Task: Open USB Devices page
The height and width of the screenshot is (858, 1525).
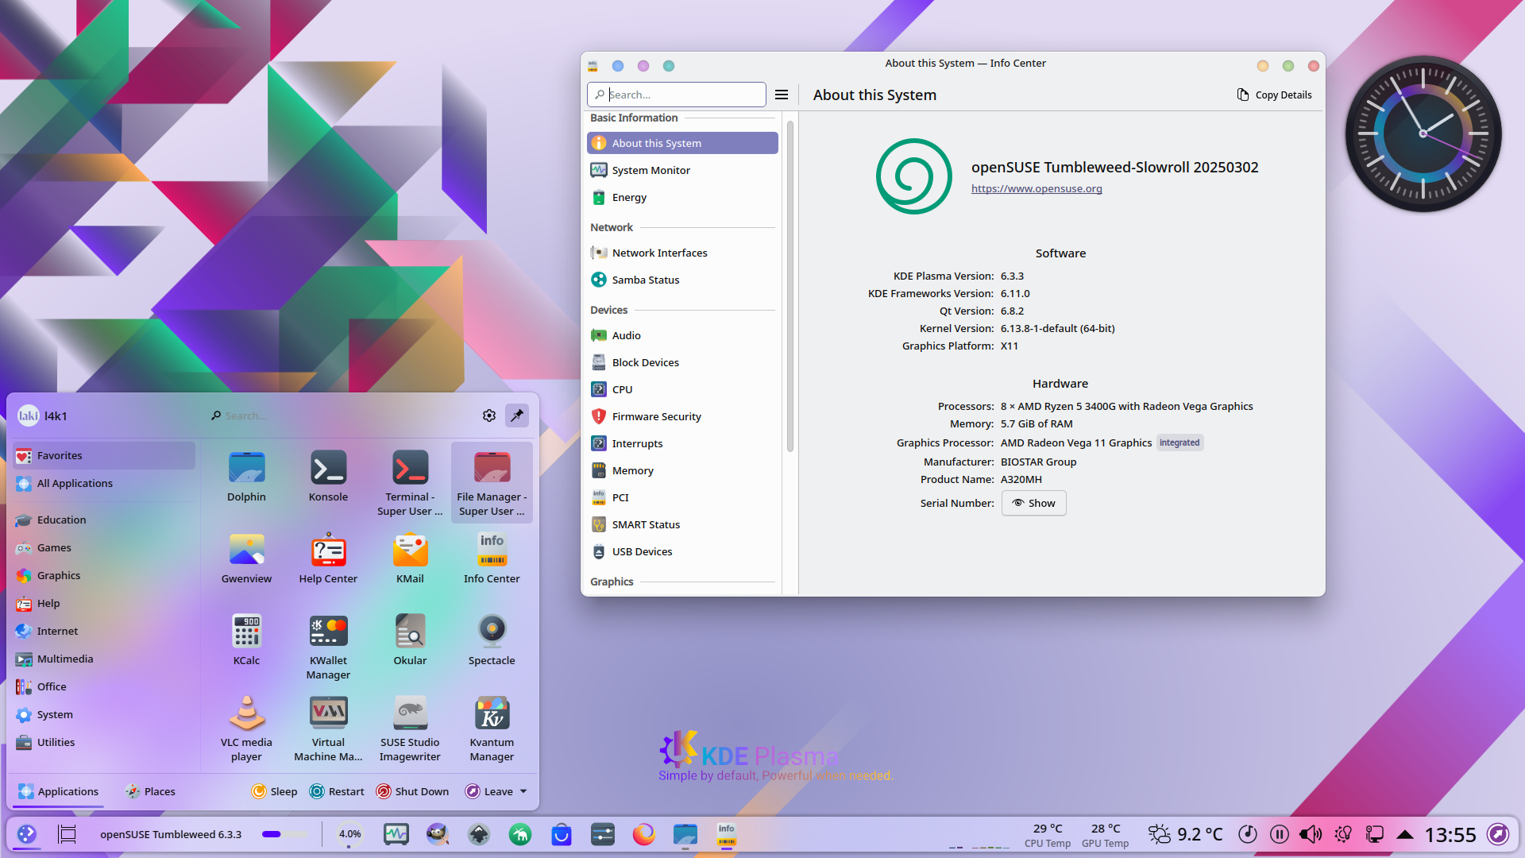Action: 682,551
